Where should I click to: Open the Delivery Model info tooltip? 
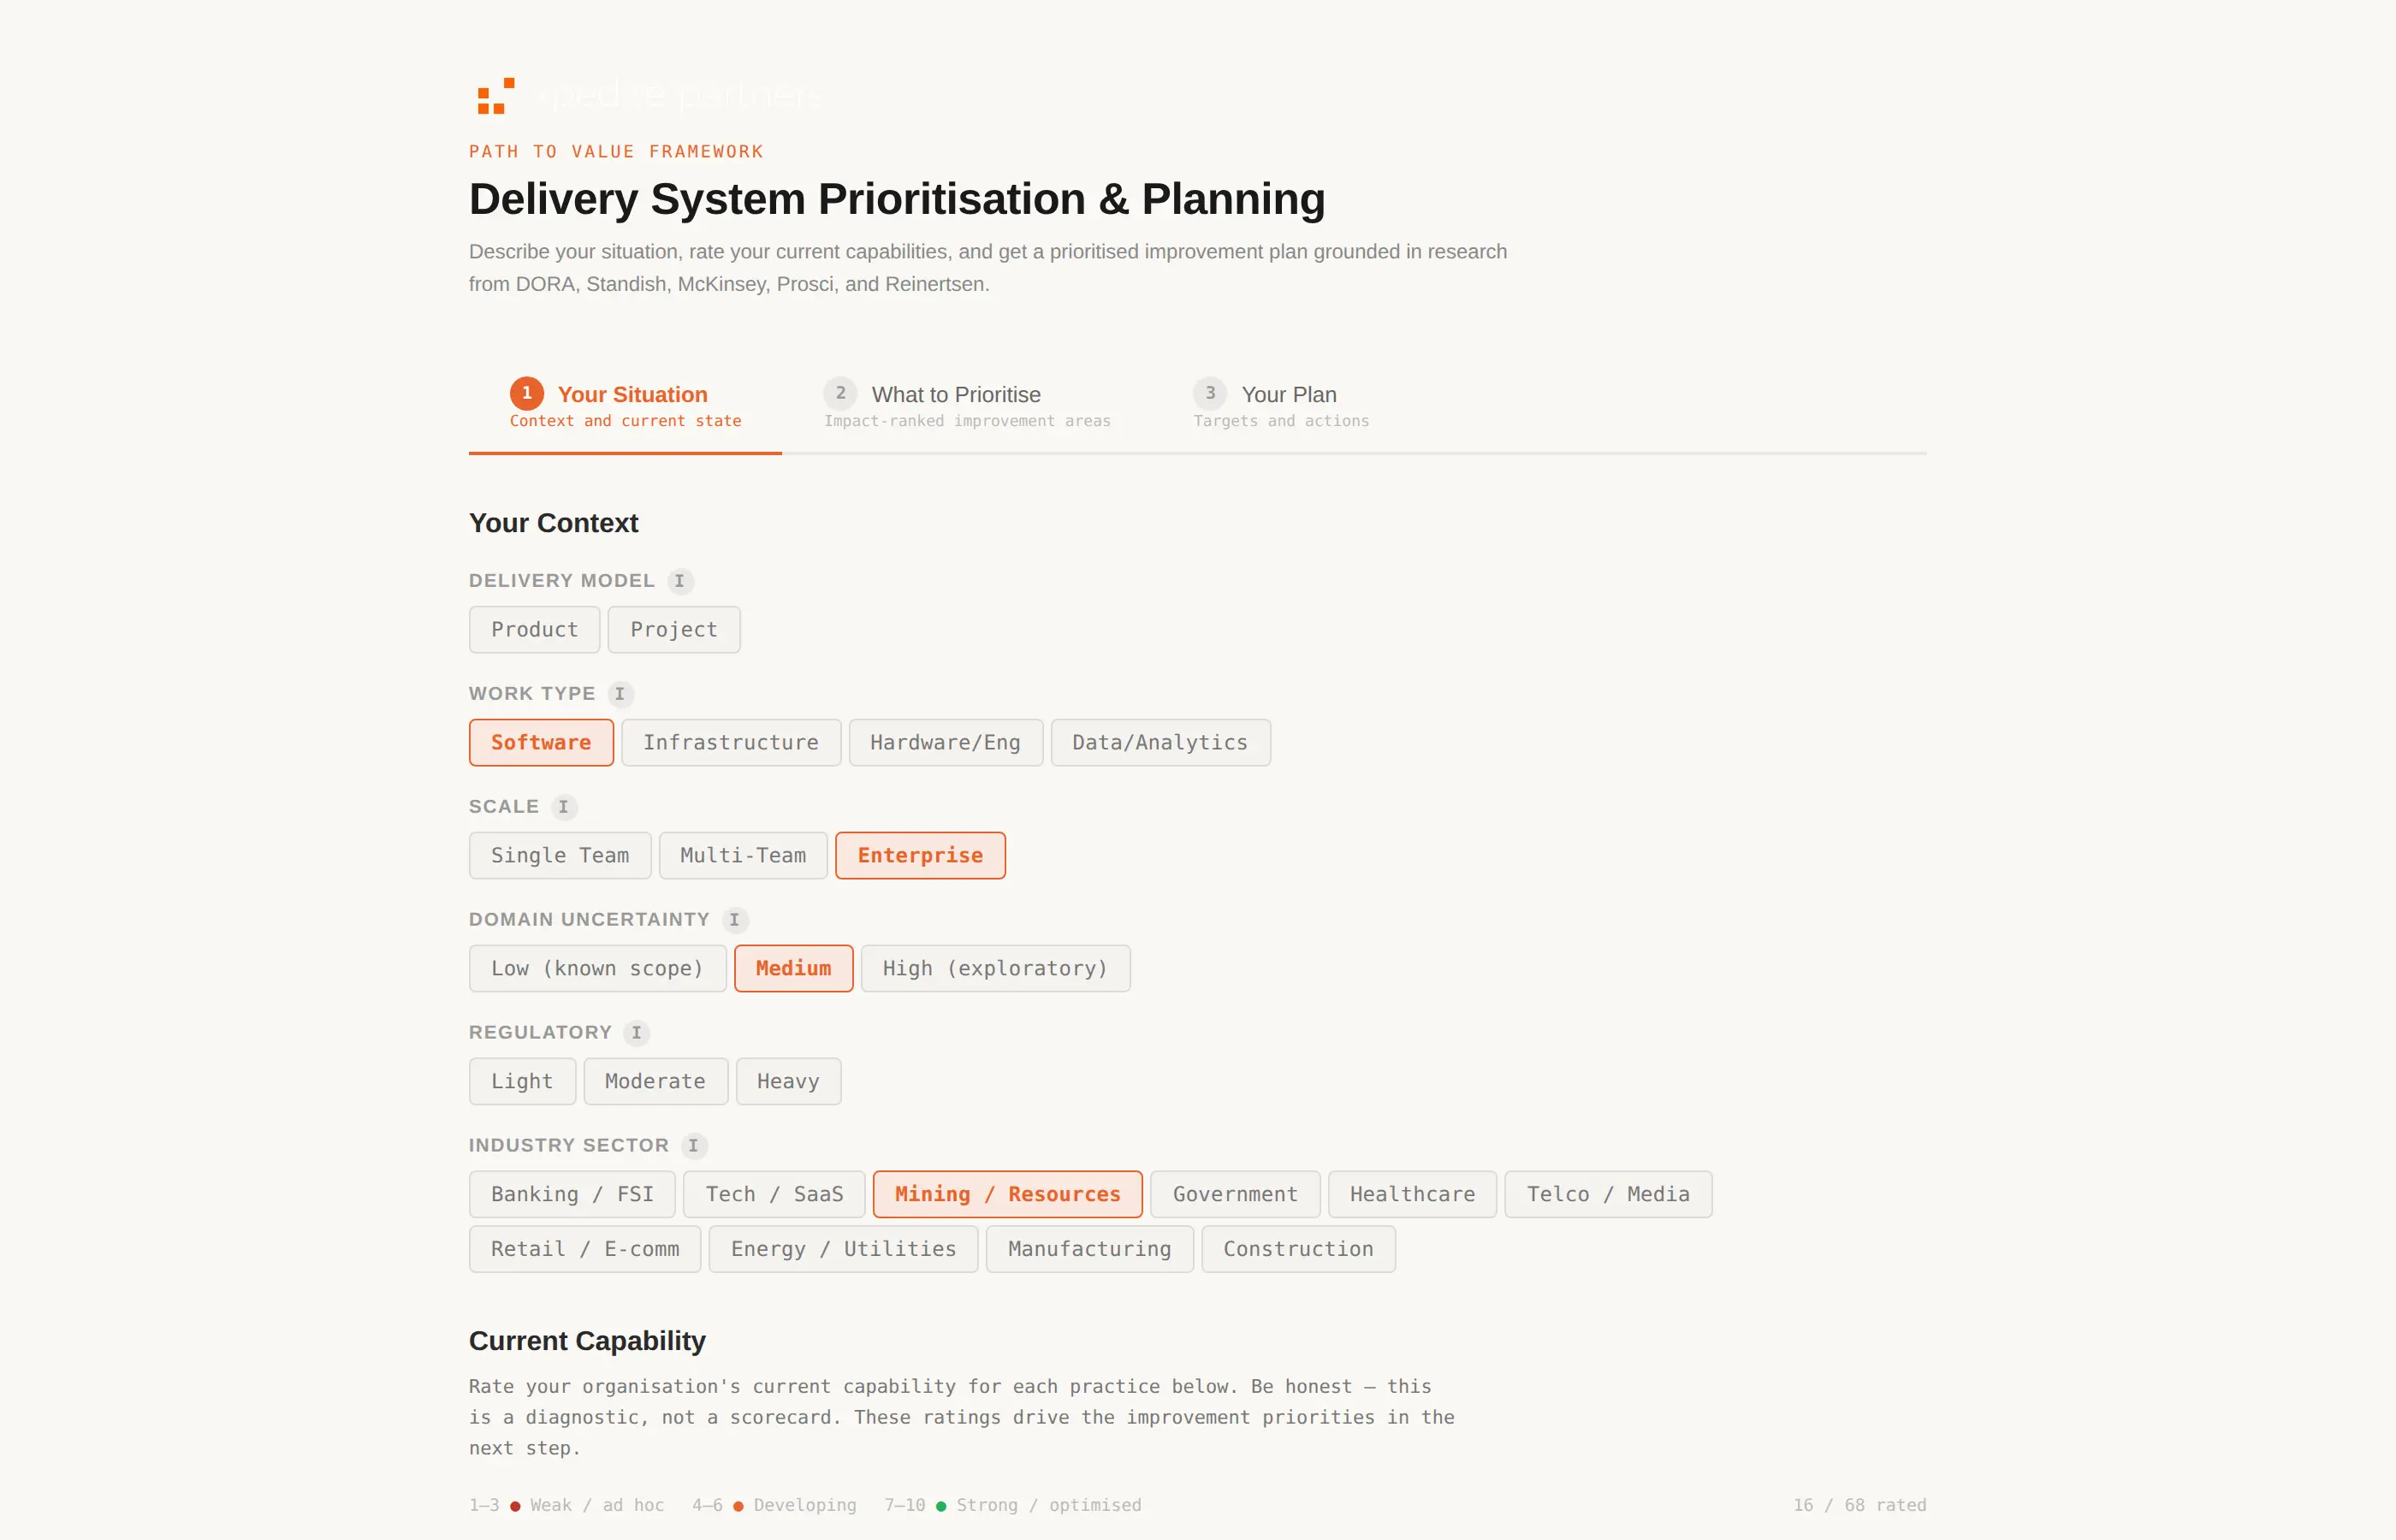pyautogui.click(x=680, y=581)
